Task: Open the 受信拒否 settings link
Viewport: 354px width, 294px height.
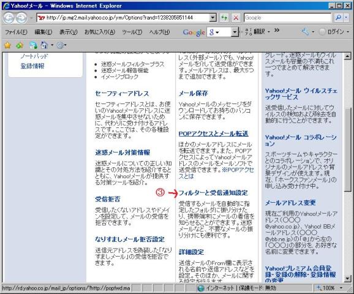Action: tap(108, 199)
